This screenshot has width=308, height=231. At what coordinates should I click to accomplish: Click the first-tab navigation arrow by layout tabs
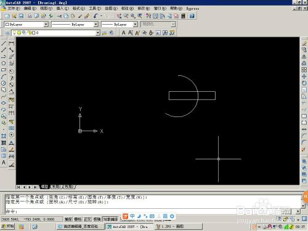click(18, 187)
